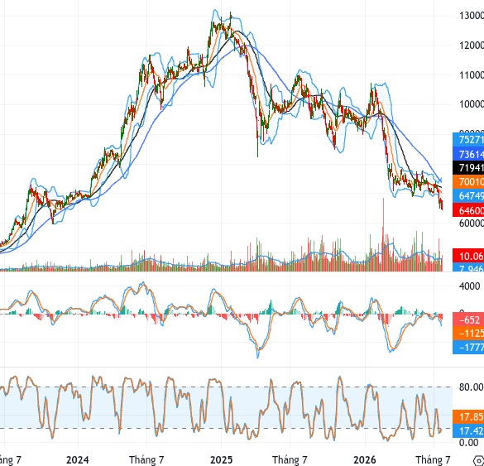Click the 75271 light-blue price label
Screen dimensions: 484x466
click(468, 140)
